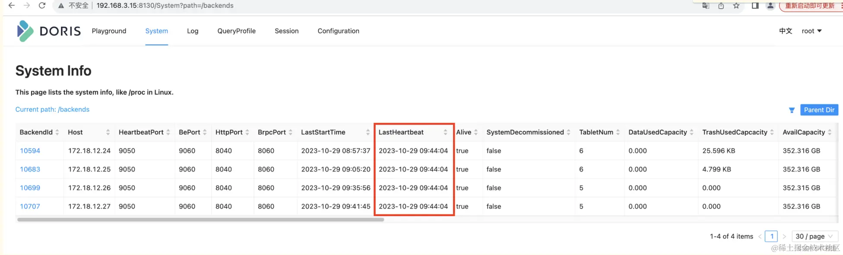Click host cell 172.18.12.24

pyautogui.click(x=89, y=151)
